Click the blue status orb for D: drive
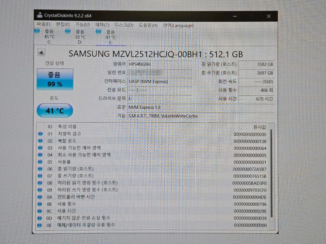326x244 pixels. click(67, 32)
